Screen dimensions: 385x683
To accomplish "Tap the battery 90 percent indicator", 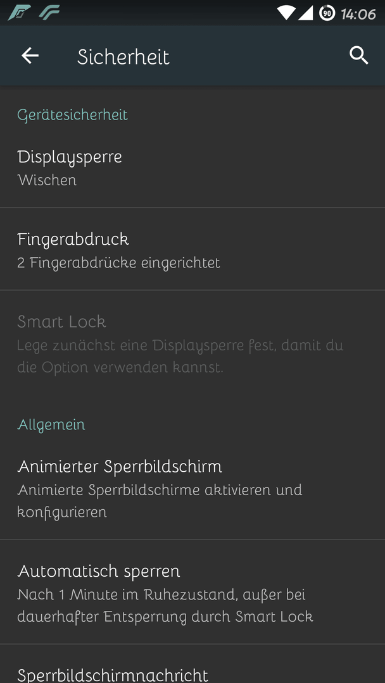I will pyautogui.click(x=327, y=13).
